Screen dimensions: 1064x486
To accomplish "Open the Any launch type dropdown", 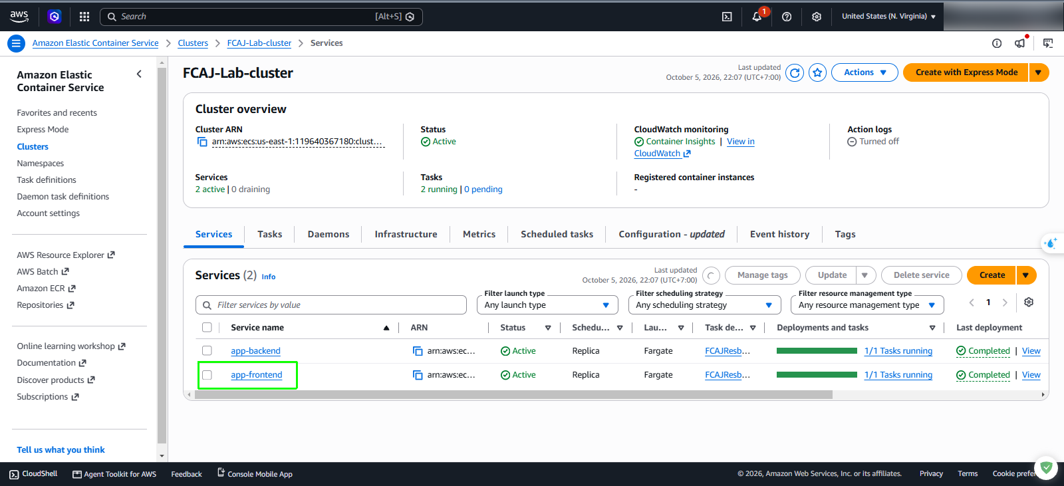I will point(547,305).
